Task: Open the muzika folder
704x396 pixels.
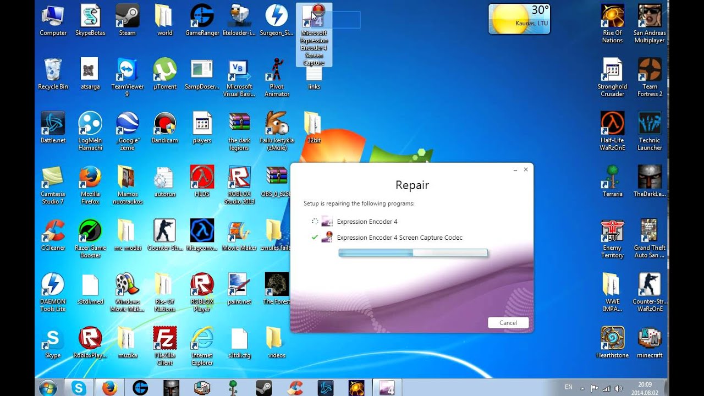Action: coord(127,343)
